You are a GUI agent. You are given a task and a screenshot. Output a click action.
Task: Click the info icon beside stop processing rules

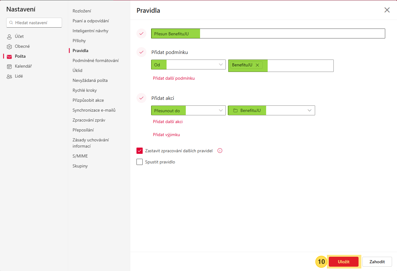point(220,151)
